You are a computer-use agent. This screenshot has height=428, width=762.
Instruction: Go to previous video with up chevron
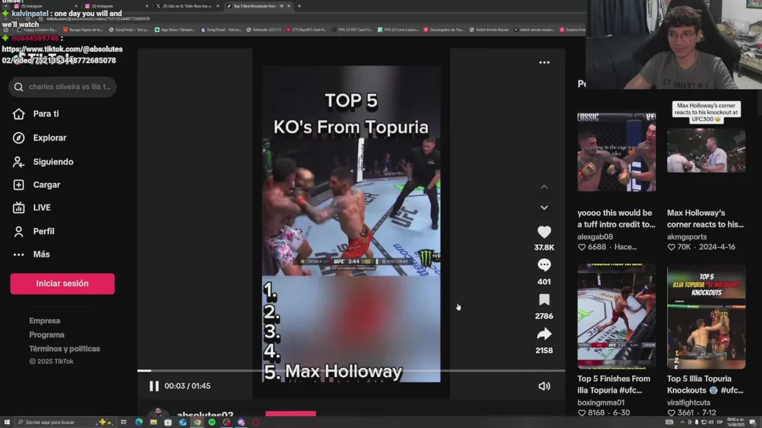pos(544,187)
